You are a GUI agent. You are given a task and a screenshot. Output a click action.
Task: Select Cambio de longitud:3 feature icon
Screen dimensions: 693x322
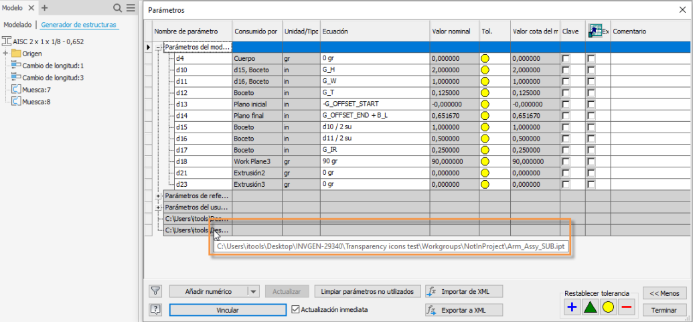pyautogui.click(x=16, y=77)
